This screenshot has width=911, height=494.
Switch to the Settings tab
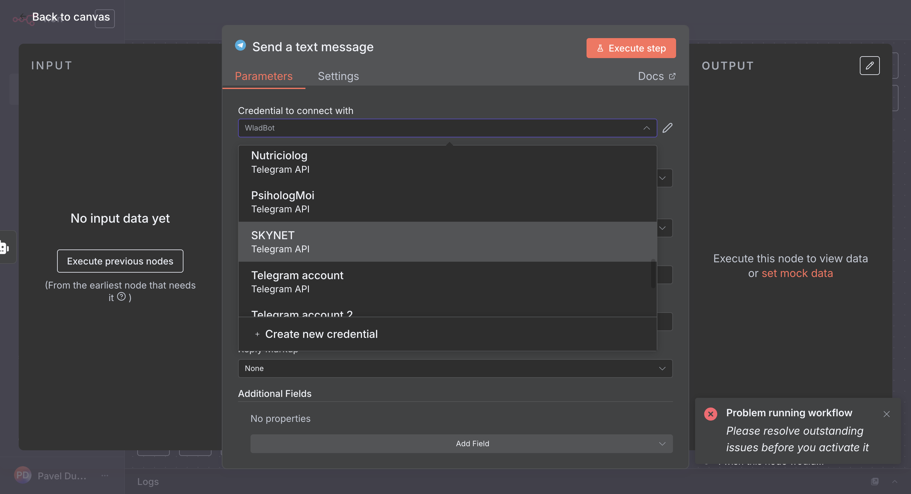(338, 76)
